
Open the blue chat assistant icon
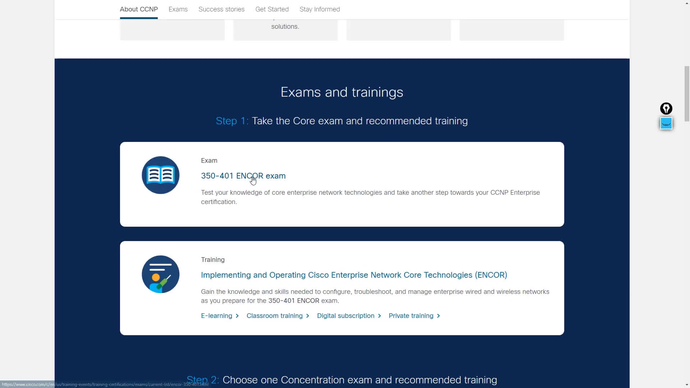pos(666,124)
